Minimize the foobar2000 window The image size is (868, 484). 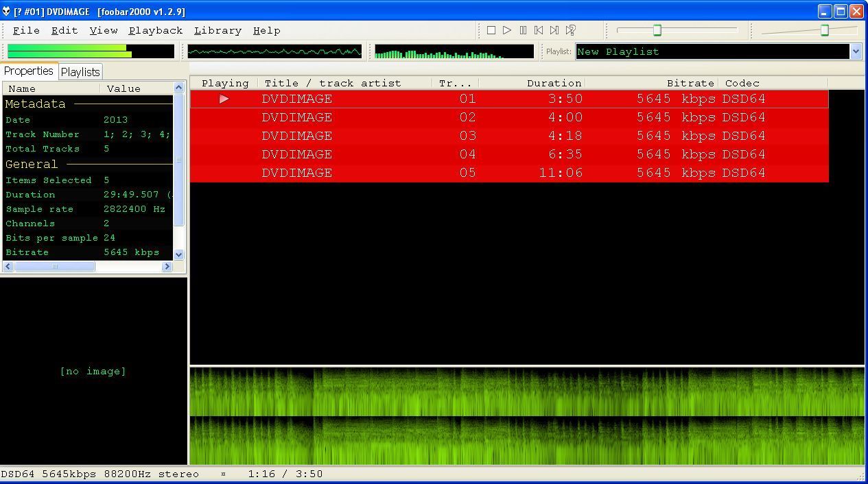point(825,12)
